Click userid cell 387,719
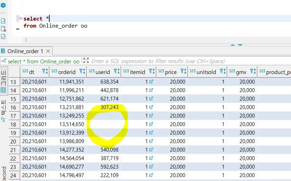Screen dimensions: 291x181 point(104,158)
